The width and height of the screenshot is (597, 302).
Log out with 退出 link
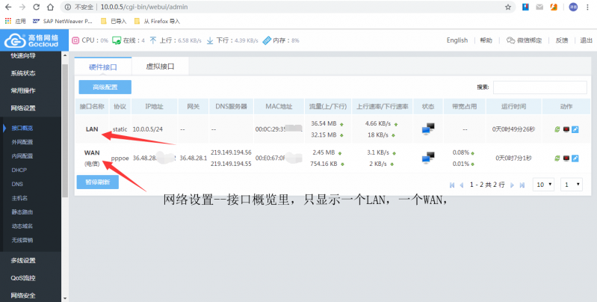[586, 40]
